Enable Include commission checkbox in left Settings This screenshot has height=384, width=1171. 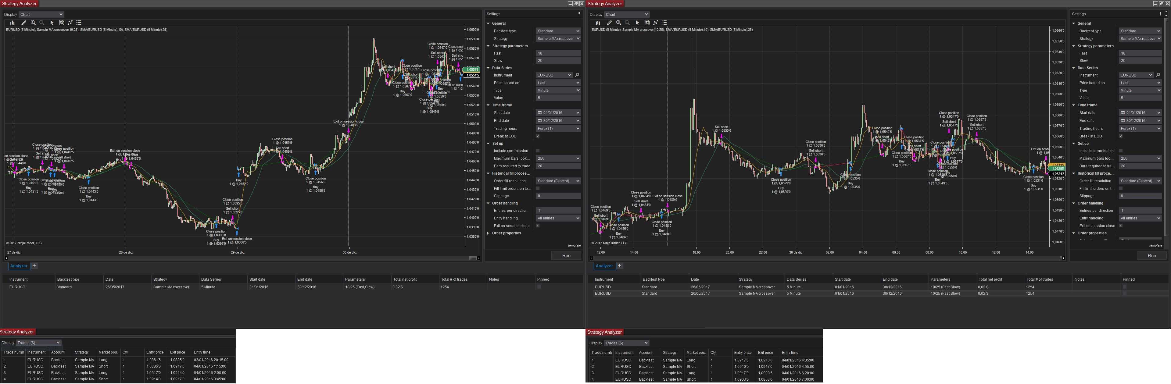537,151
